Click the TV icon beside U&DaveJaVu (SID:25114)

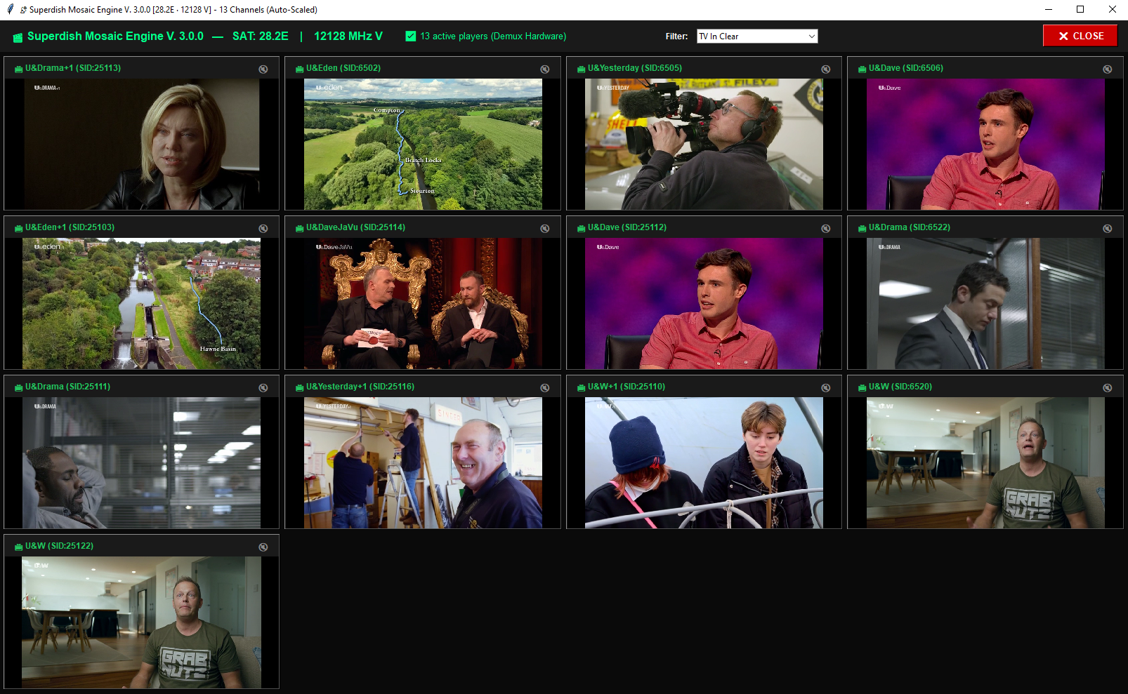coord(300,228)
